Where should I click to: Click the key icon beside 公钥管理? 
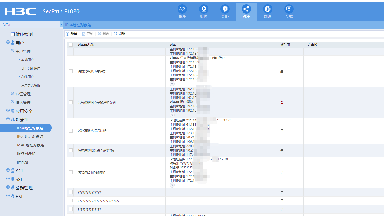coord(13,188)
